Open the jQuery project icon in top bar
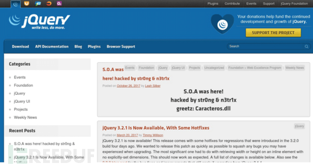The width and height of the screenshot is (313, 167). tap(15, 4)
